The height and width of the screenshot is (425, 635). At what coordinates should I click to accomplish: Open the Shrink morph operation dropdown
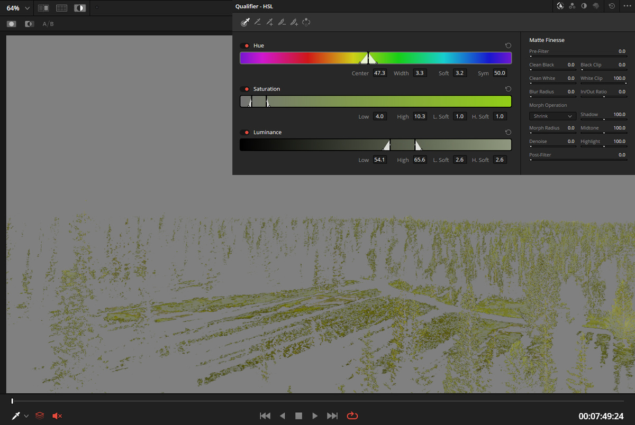click(x=552, y=116)
